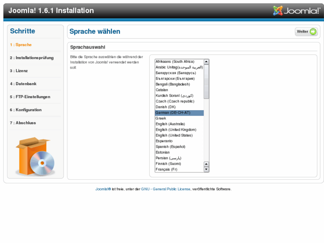
Task: Click language list top scroll-up arrow
Action: click(x=206, y=62)
